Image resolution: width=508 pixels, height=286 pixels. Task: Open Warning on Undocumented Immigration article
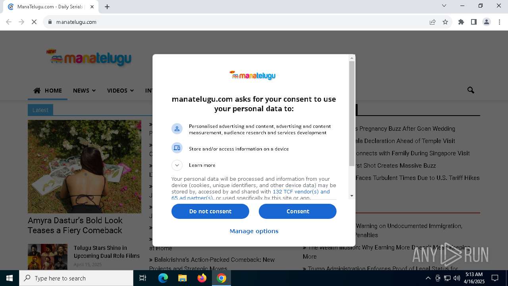point(408,230)
